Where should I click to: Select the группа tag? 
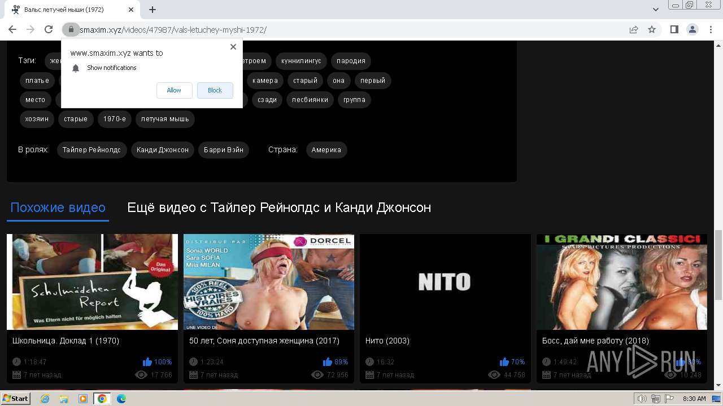click(x=354, y=100)
